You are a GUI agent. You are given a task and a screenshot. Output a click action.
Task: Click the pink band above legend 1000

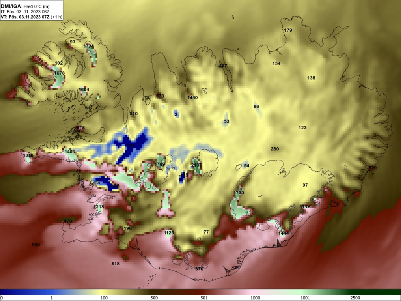pos(253,292)
